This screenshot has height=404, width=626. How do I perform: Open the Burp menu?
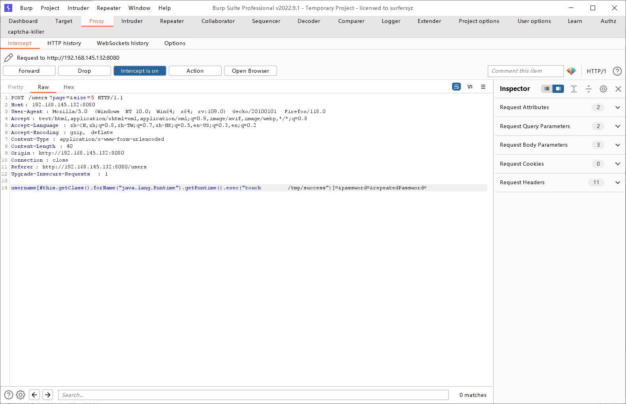26,8
